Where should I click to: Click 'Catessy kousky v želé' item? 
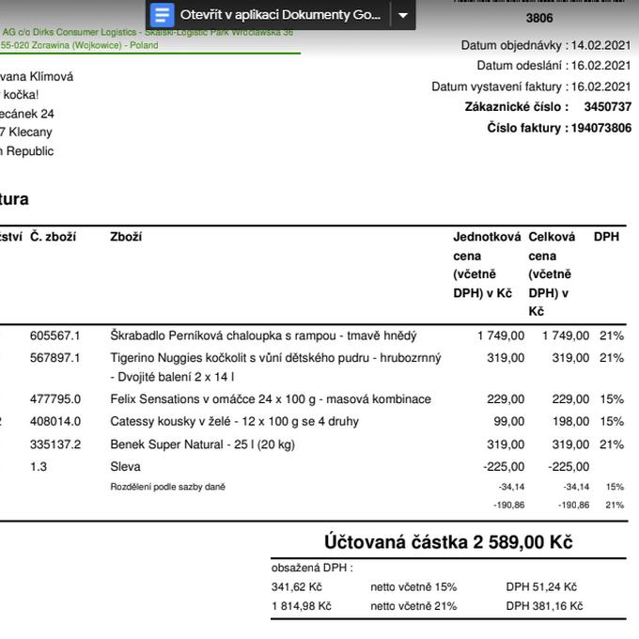tap(234, 421)
